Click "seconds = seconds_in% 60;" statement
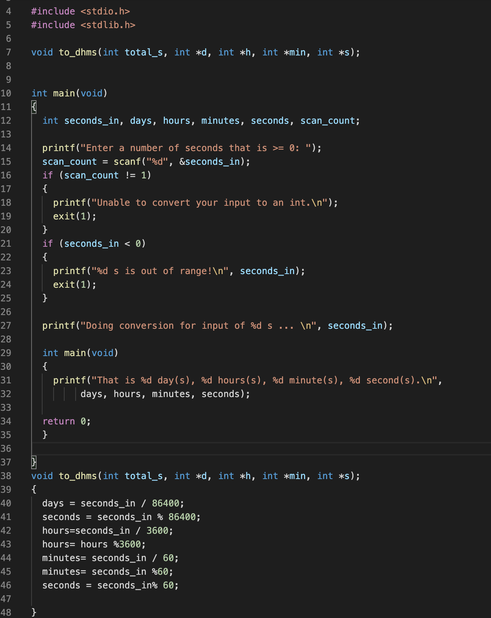491x618 pixels. click(111, 585)
